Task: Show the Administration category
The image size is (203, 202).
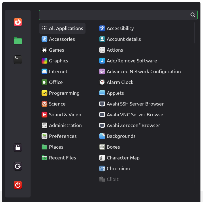Action: pos(65,125)
